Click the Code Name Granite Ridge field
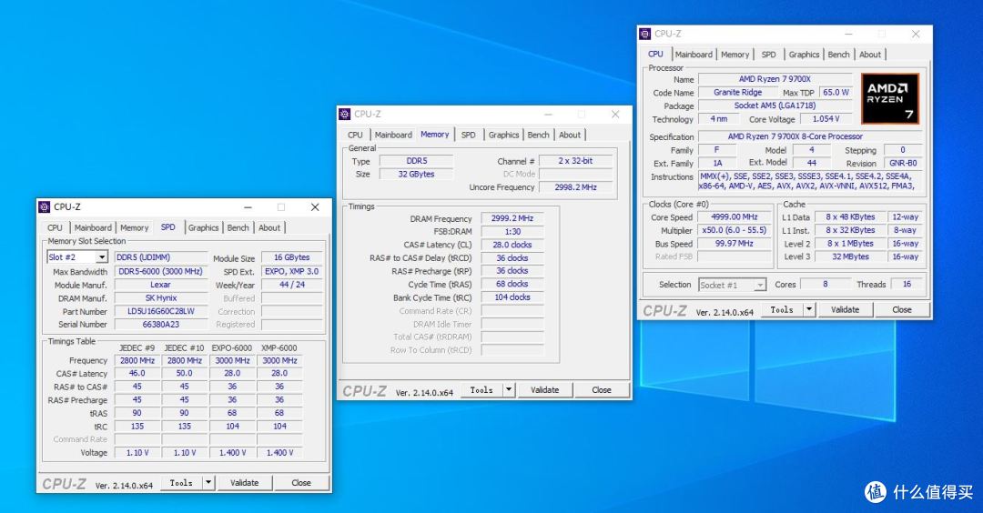 (x=738, y=92)
